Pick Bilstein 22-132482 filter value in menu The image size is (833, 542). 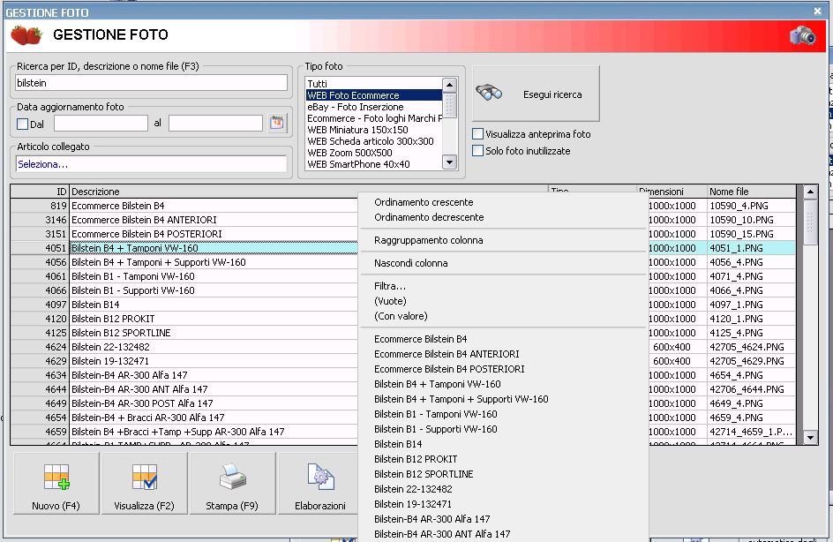(x=413, y=488)
